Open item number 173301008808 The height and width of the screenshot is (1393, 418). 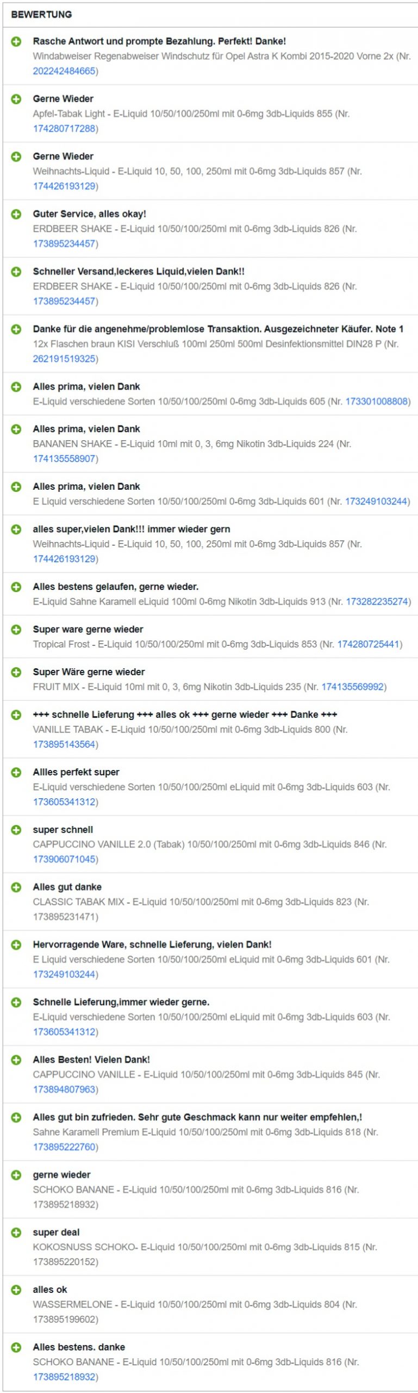pyautogui.click(x=376, y=402)
